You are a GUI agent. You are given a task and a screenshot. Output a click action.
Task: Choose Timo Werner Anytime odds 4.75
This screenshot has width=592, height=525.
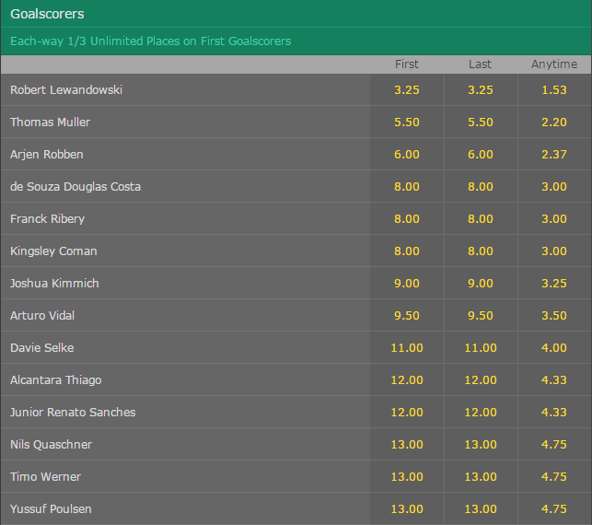[x=554, y=477]
